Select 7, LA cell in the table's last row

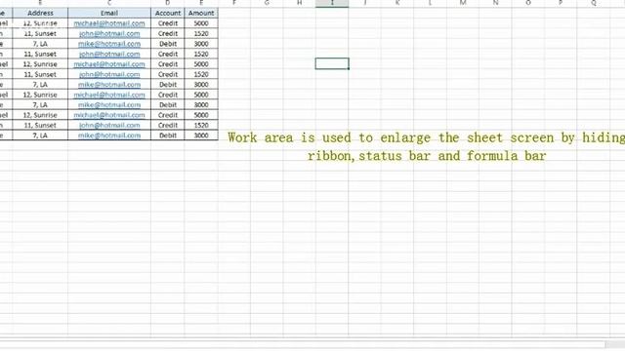(40, 136)
